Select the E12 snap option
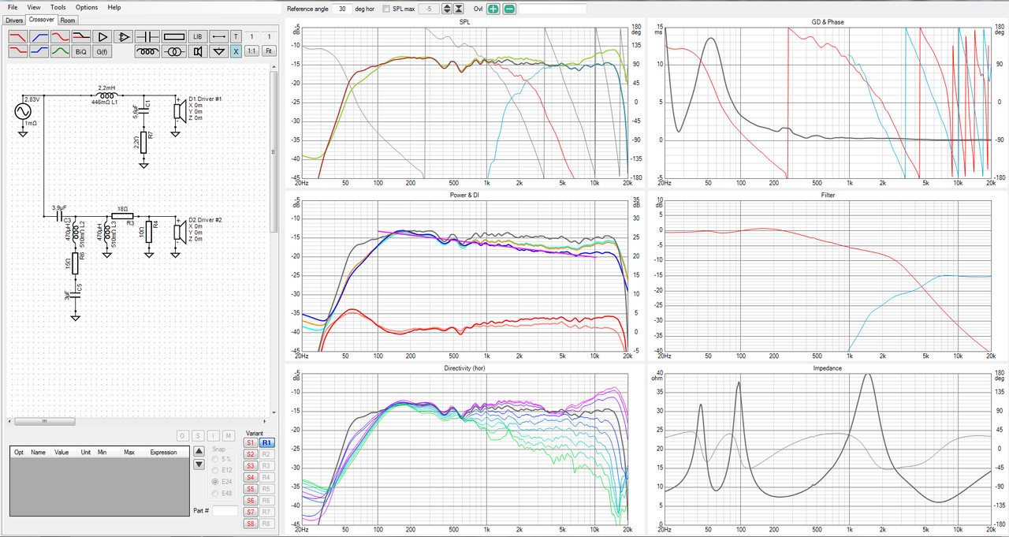 pyautogui.click(x=222, y=470)
